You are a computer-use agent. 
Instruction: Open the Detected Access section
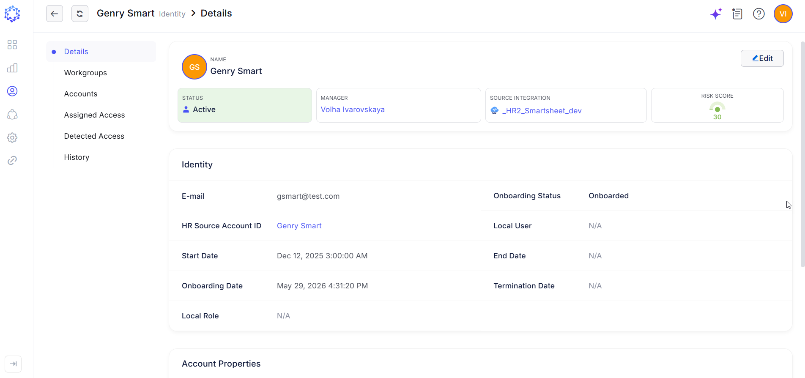[x=94, y=136]
